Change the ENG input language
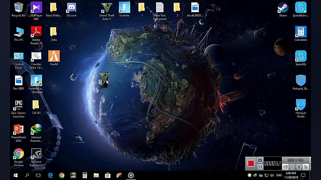This screenshot has width=321, height=180. tap(279, 175)
